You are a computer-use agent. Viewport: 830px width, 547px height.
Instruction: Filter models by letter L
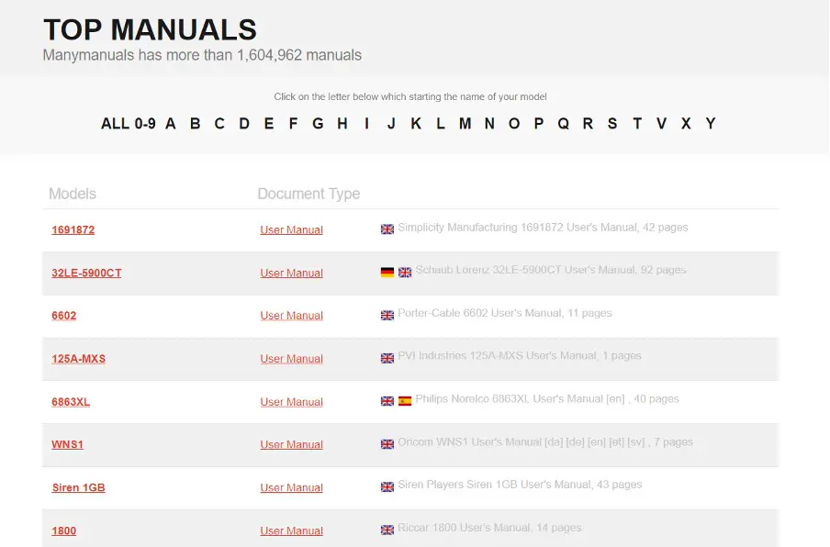click(x=441, y=123)
